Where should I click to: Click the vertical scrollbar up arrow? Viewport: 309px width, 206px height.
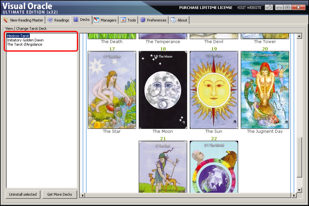[x=299, y=36]
